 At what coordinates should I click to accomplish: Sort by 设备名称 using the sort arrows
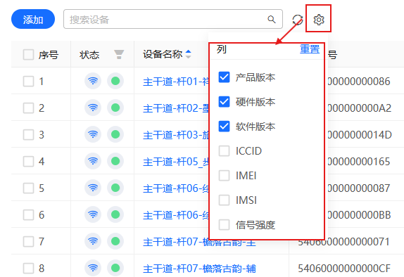pos(189,54)
